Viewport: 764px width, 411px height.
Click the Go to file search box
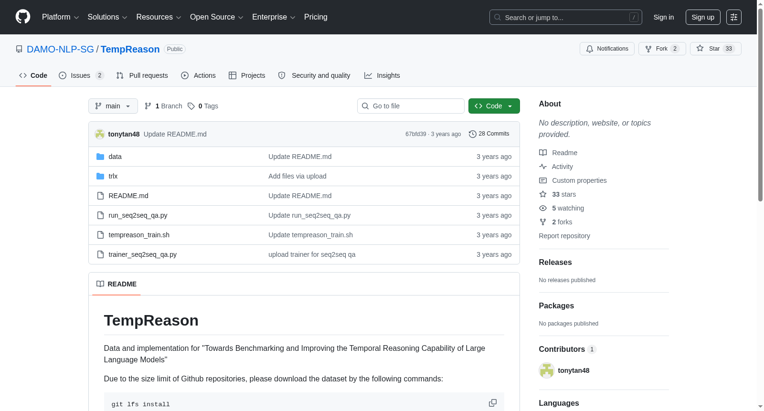411,106
